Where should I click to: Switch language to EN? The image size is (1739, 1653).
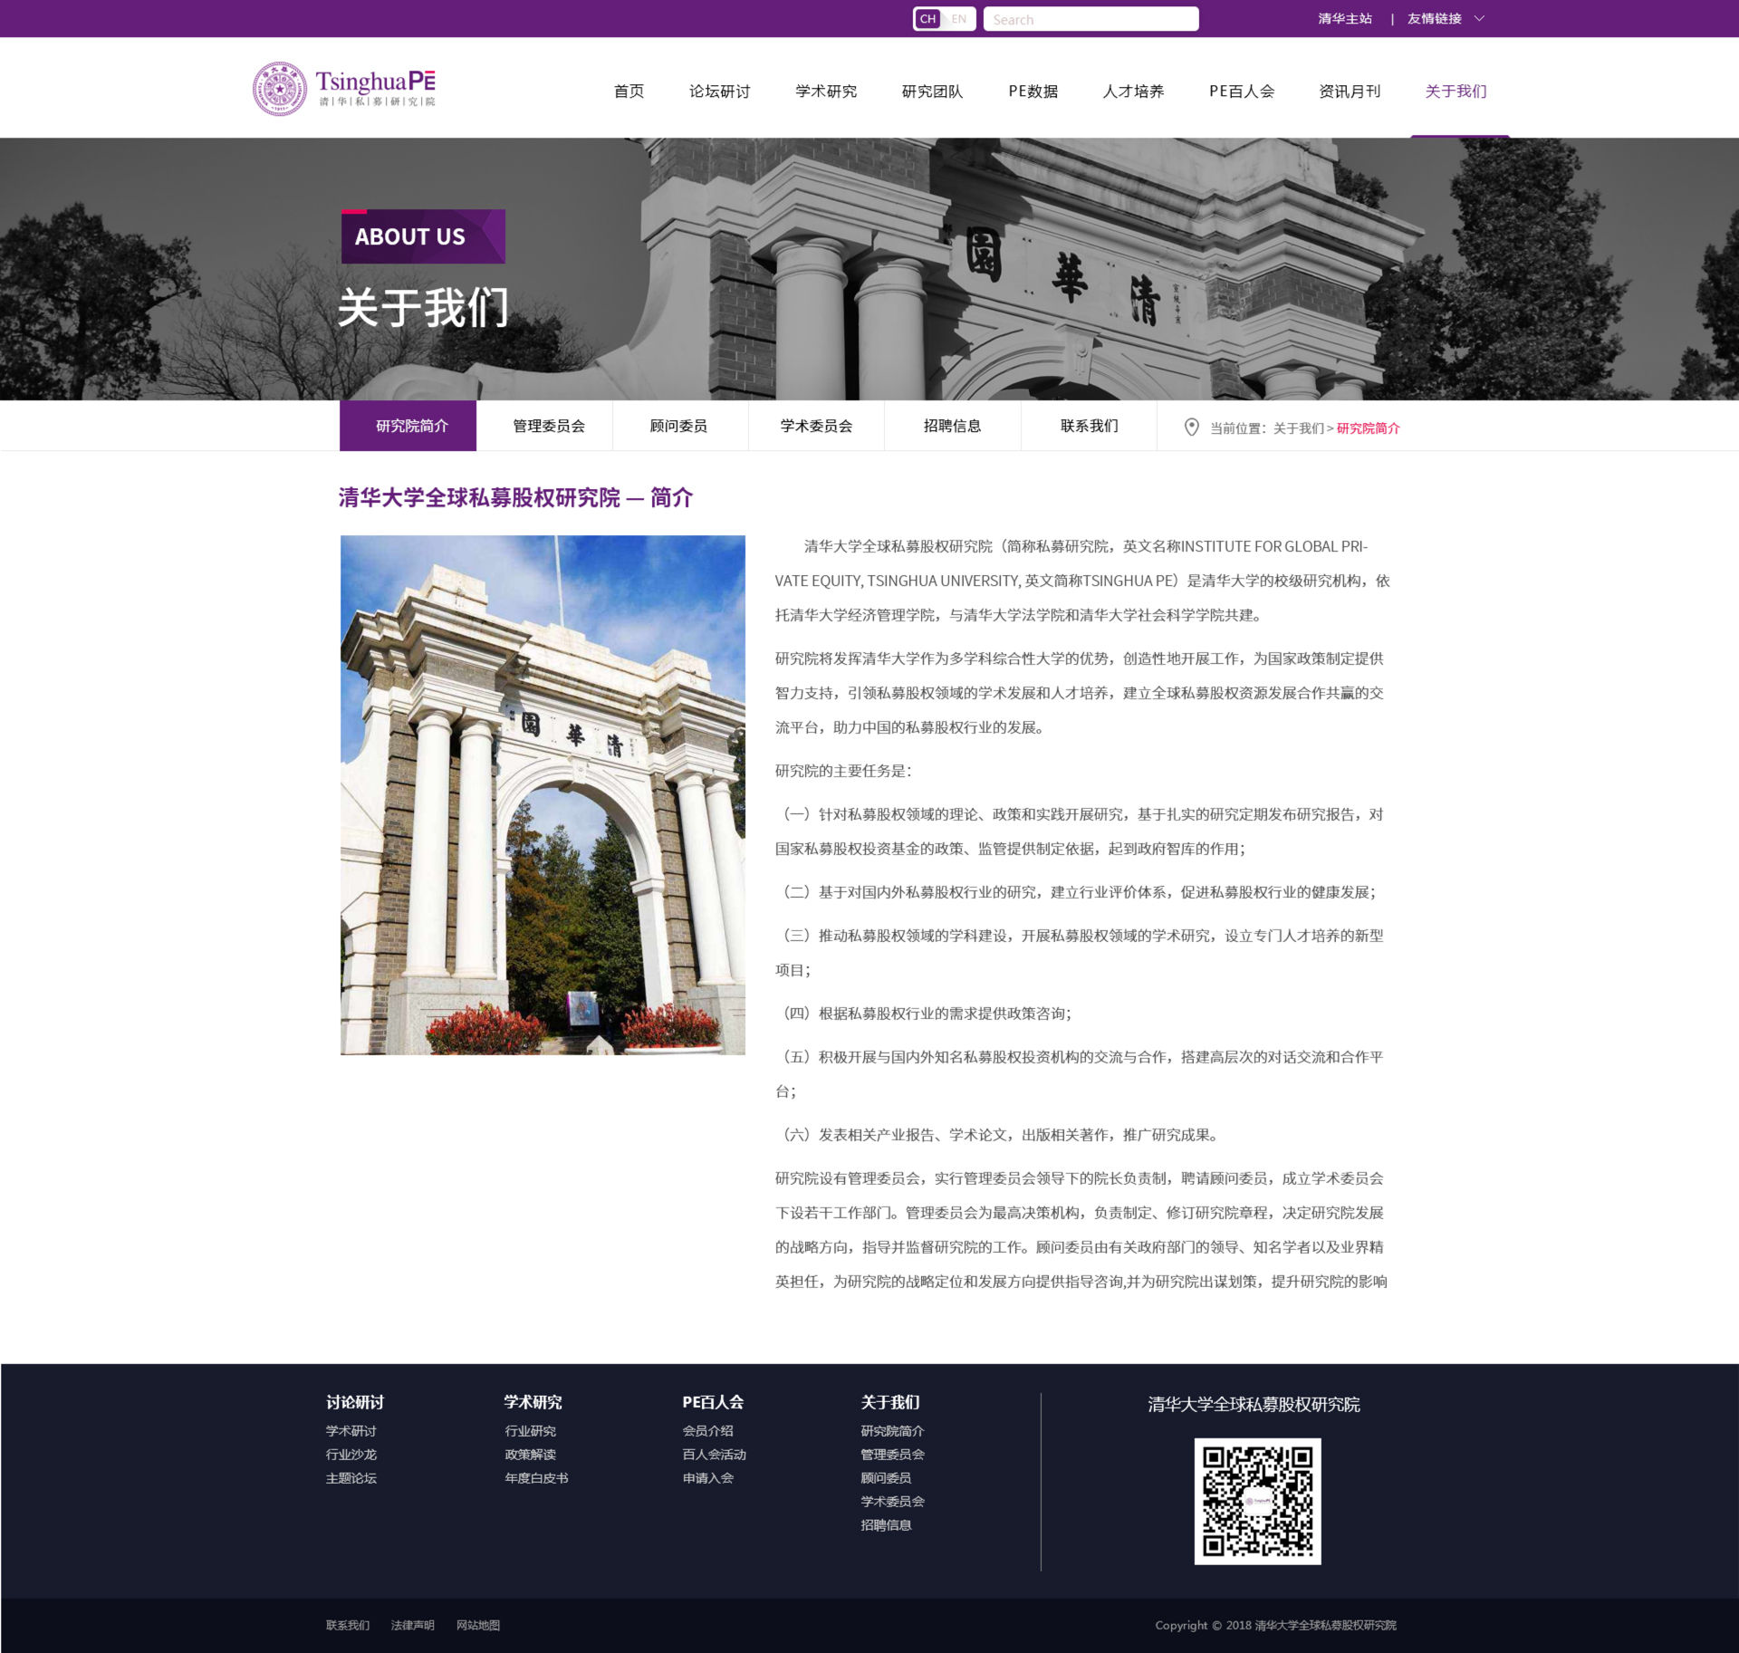point(958,19)
